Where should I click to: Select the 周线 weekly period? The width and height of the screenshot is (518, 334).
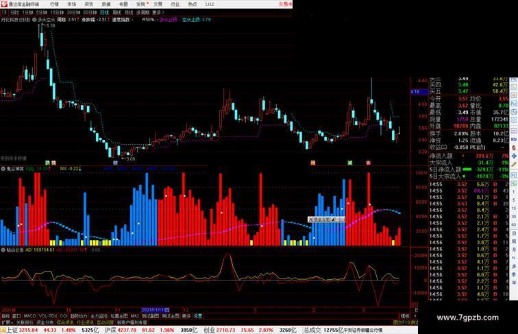pyautogui.click(x=117, y=12)
